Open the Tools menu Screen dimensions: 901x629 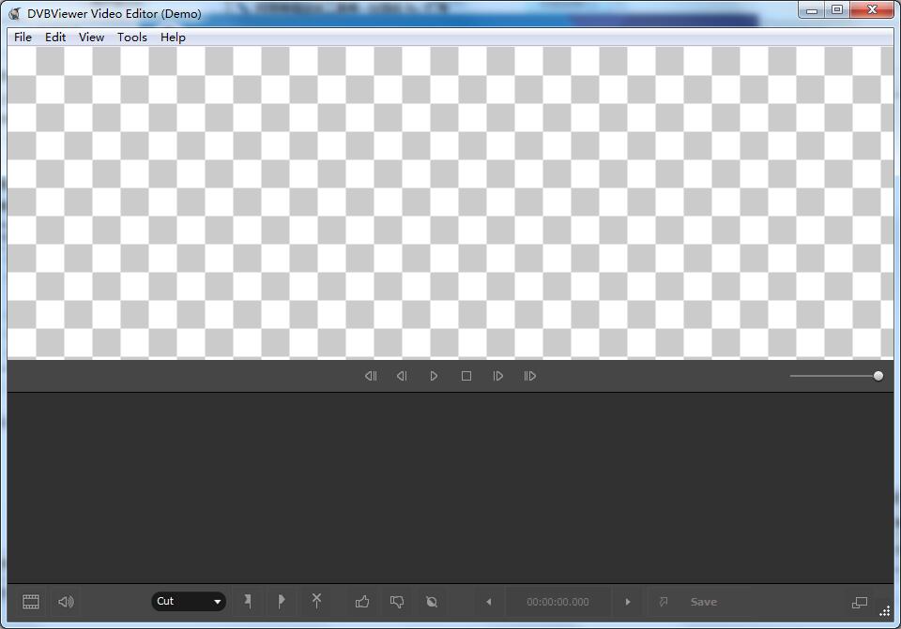coord(131,37)
